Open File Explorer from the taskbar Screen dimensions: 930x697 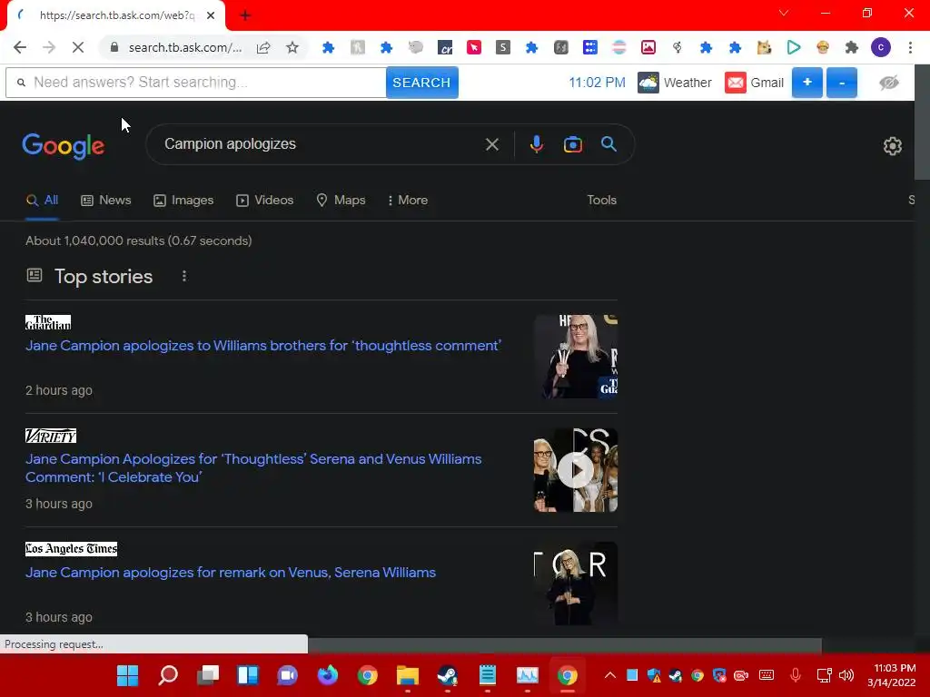point(408,675)
